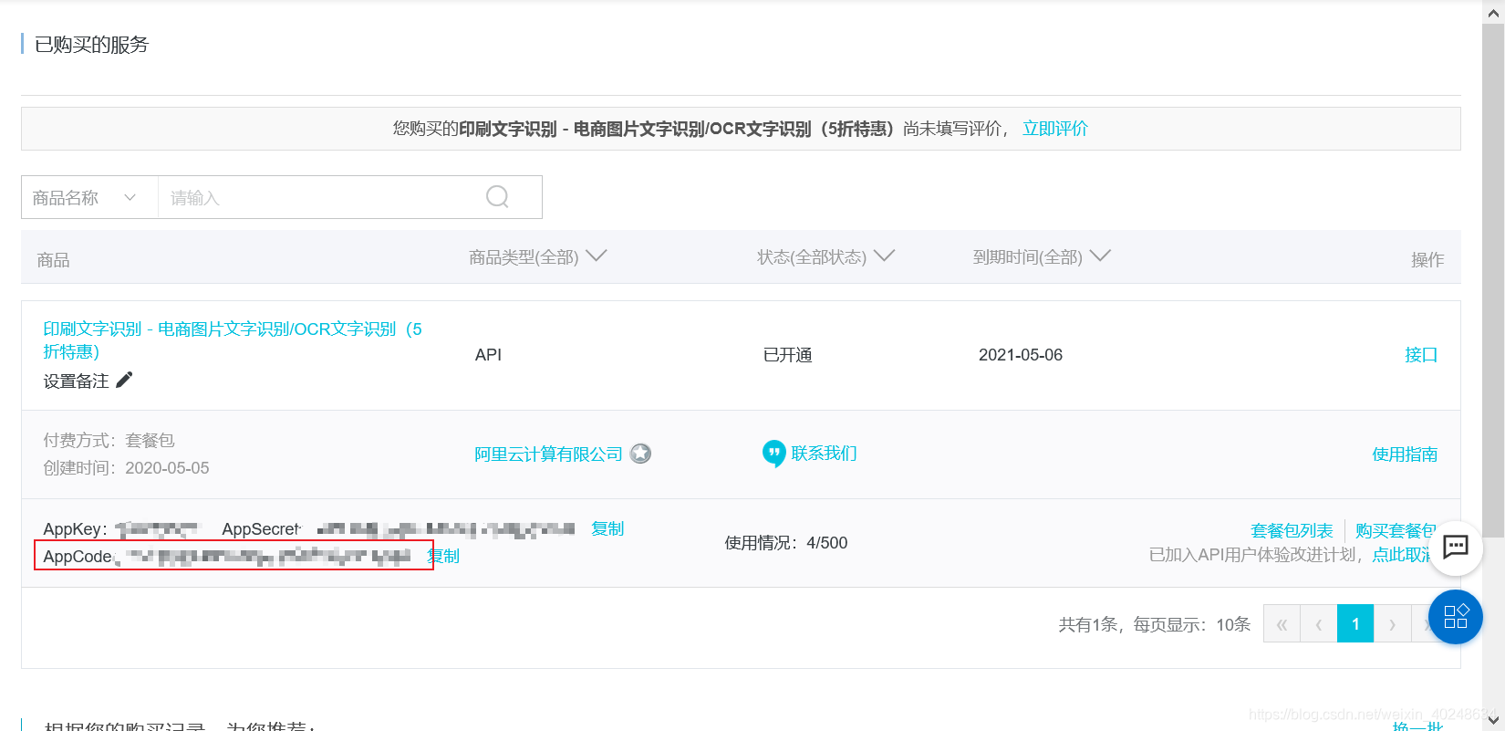Click the 创建时间: 2020-05-05 text
The width and height of the screenshot is (1505, 731).
[126, 467]
